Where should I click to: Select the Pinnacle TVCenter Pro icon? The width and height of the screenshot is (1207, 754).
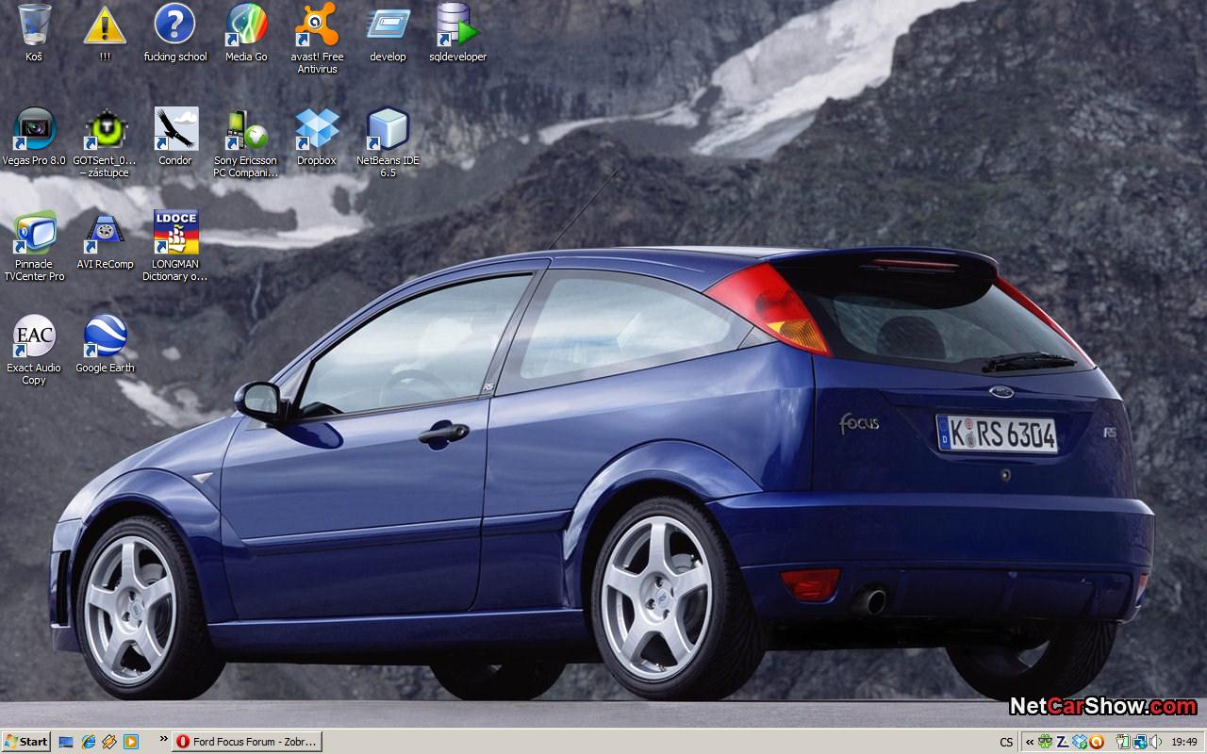(x=34, y=233)
